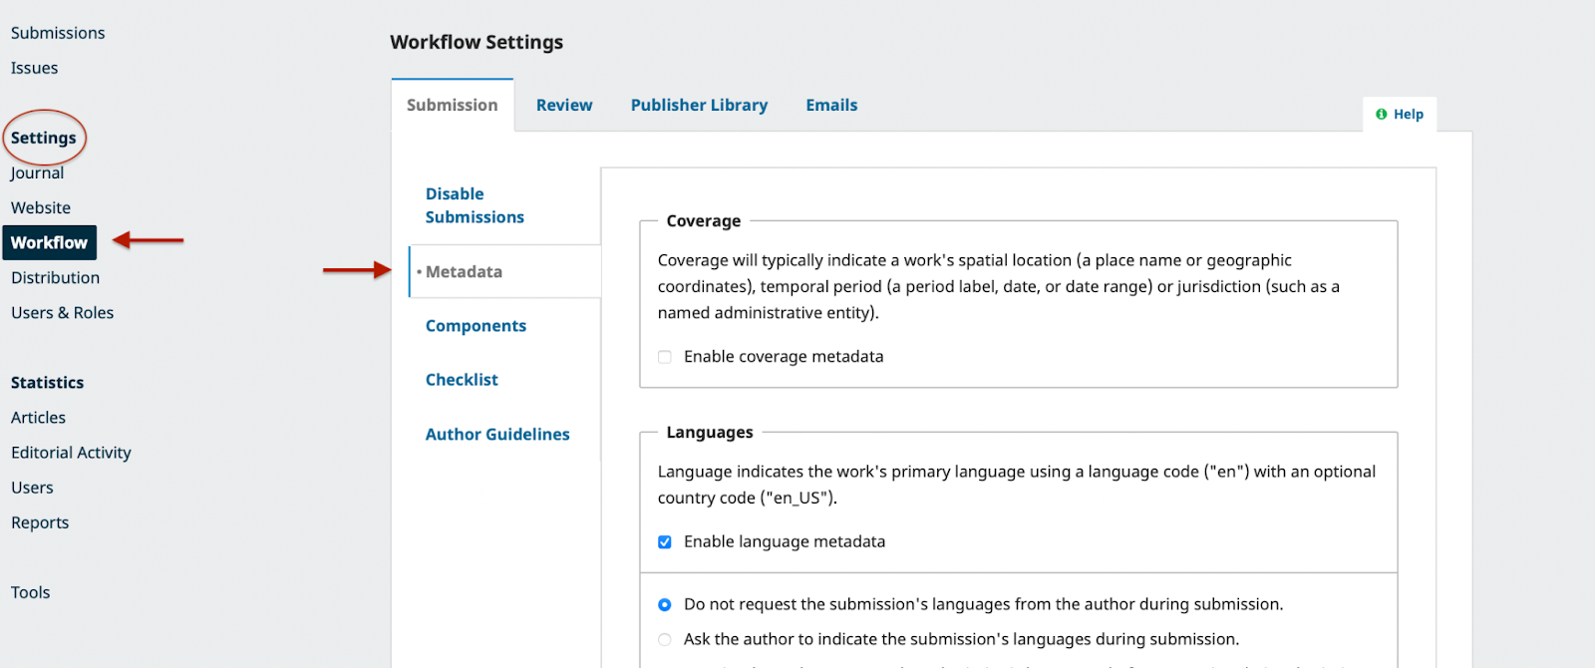The height and width of the screenshot is (668, 1595).
Task: Show the Checklist section
Action: coord(462,380)
